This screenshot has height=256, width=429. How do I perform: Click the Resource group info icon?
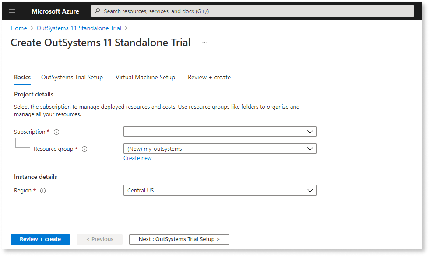point(84,149)
